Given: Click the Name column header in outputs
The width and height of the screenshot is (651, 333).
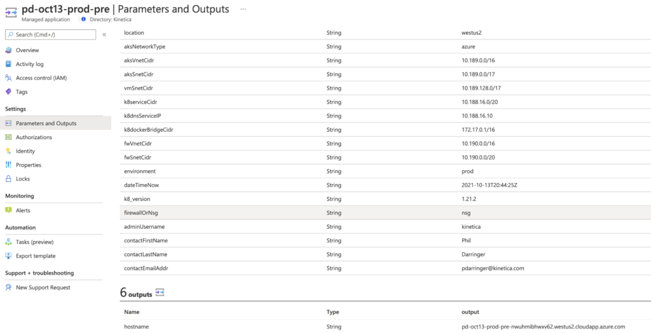Looking at the screenshot, I should click(x=132, y=312).
